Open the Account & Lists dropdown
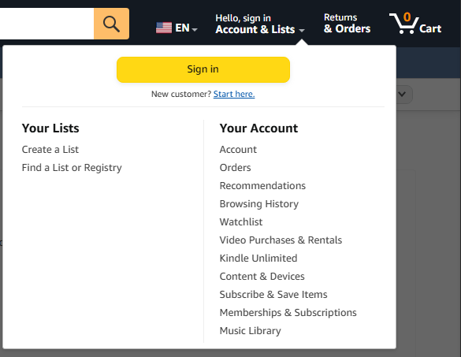461x357 pixels. (260, 24)
